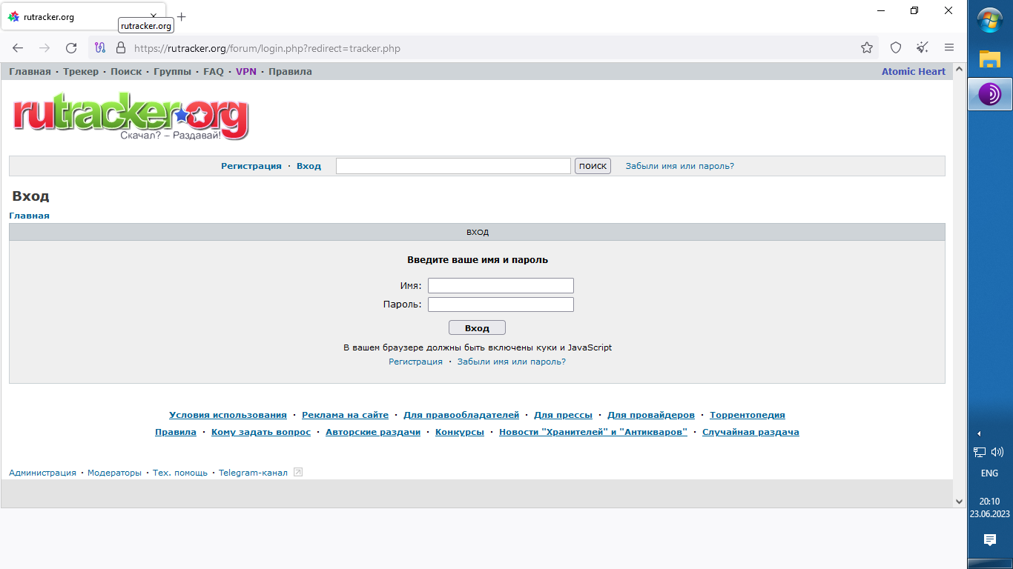Open Торрентопедия link

(748, 415)
